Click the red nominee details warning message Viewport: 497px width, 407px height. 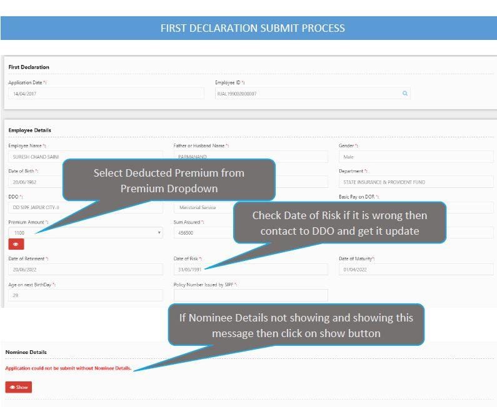tap(69, 368)
